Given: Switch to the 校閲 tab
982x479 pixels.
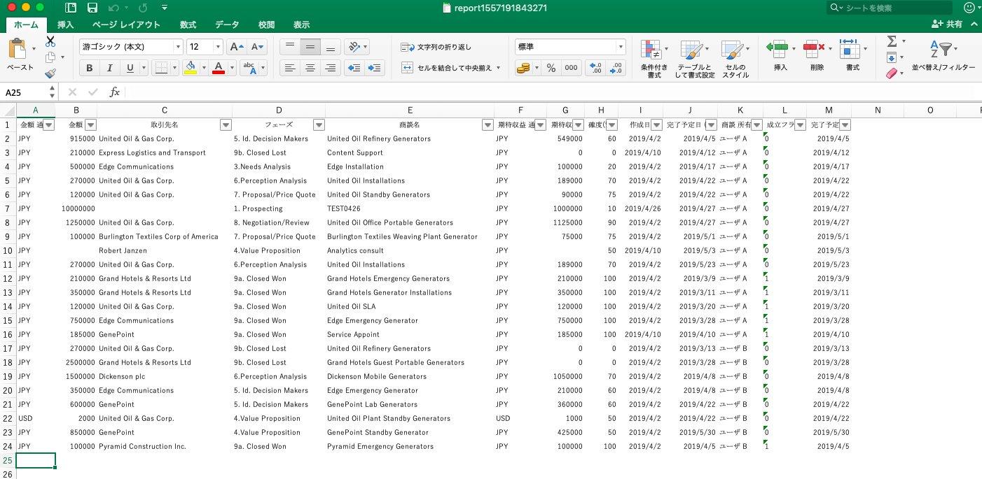Looking at the screenshot, I should pyautogui.click(x=266, y=24).
